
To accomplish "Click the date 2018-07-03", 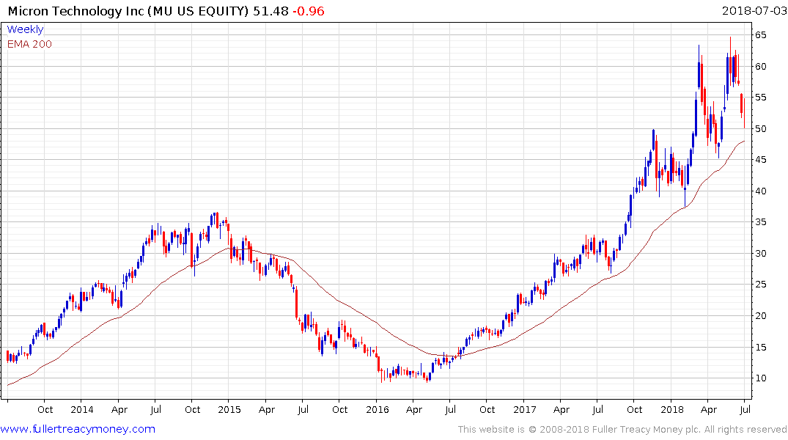I will point(754,11).
